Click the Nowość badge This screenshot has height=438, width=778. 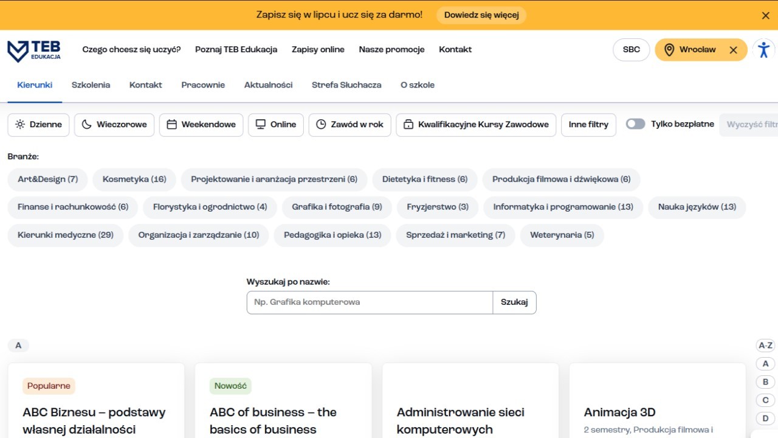coord(230,386)
